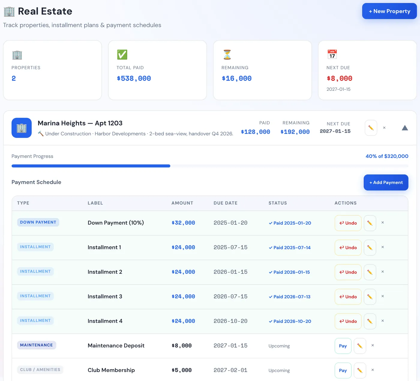Click the '40% of $320,000' label
This screenshot has height=381, width=420.
pos(387,156)
